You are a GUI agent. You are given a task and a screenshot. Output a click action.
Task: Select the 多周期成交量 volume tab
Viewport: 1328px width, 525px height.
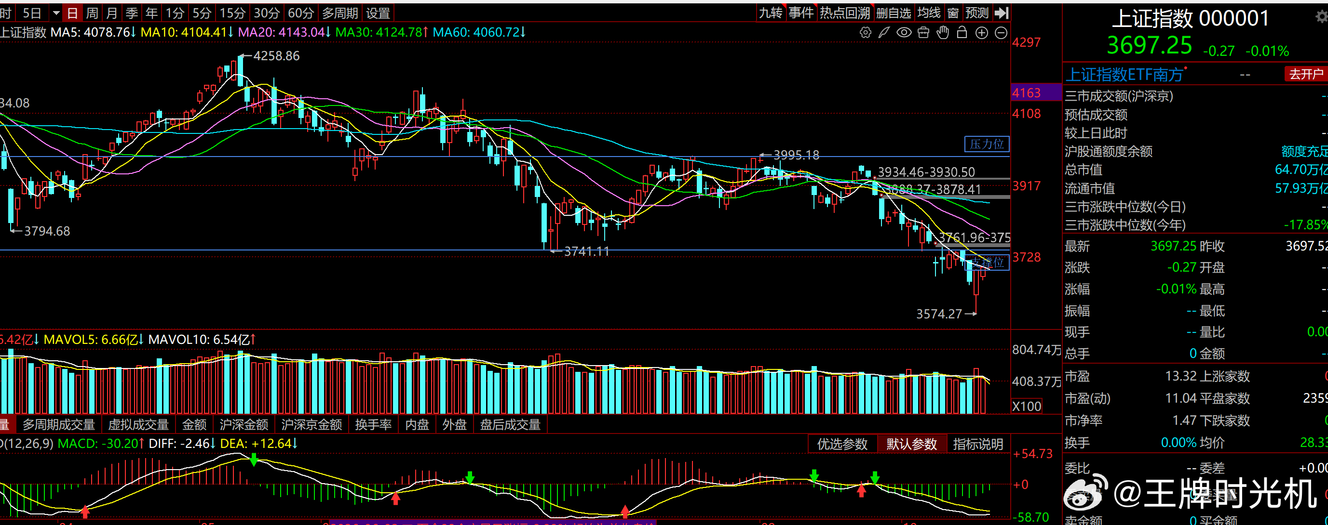tap(59, 425)
